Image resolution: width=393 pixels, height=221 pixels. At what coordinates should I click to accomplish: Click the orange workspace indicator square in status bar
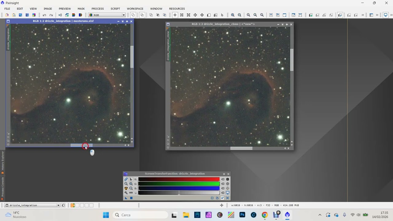pos(72,205)
